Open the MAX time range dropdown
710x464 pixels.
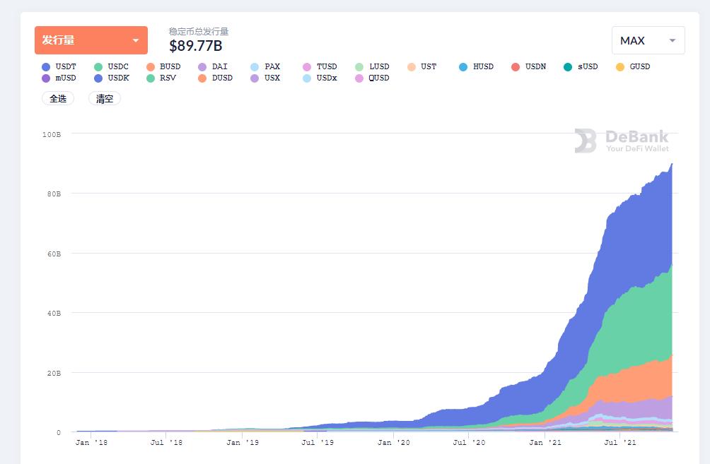(x=648, y=40)
